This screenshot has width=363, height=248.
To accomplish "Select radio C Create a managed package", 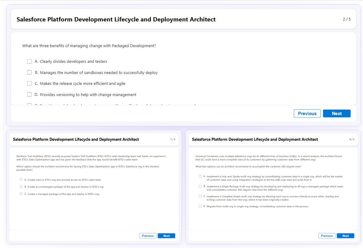I will click(21, 194).
